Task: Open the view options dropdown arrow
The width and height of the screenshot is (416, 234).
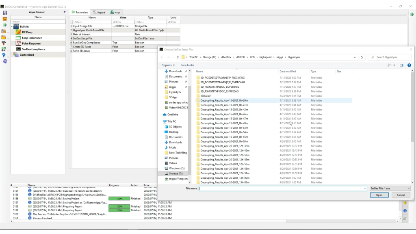Action: [x=394, y=65]
